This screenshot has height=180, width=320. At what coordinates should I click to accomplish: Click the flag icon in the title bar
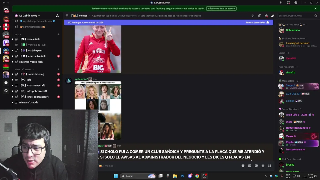[x=281, y=3]
